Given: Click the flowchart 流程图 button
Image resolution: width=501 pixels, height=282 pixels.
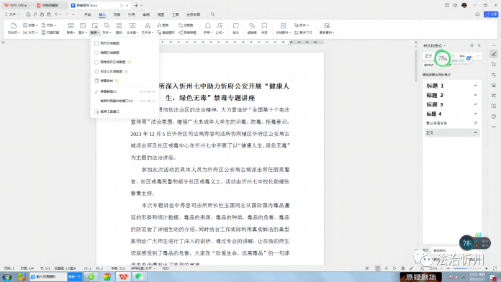Looking at the screenshot, I should (186, 25).
